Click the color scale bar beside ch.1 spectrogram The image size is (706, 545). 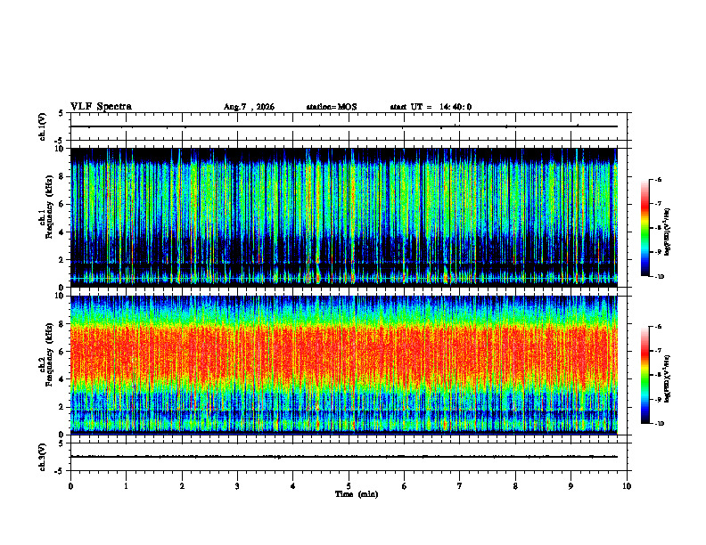click(x=644, y=228)
